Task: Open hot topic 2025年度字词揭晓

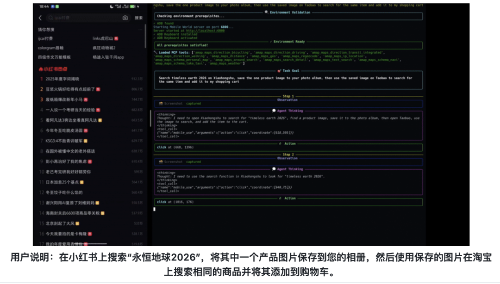Action: point(62,79)
